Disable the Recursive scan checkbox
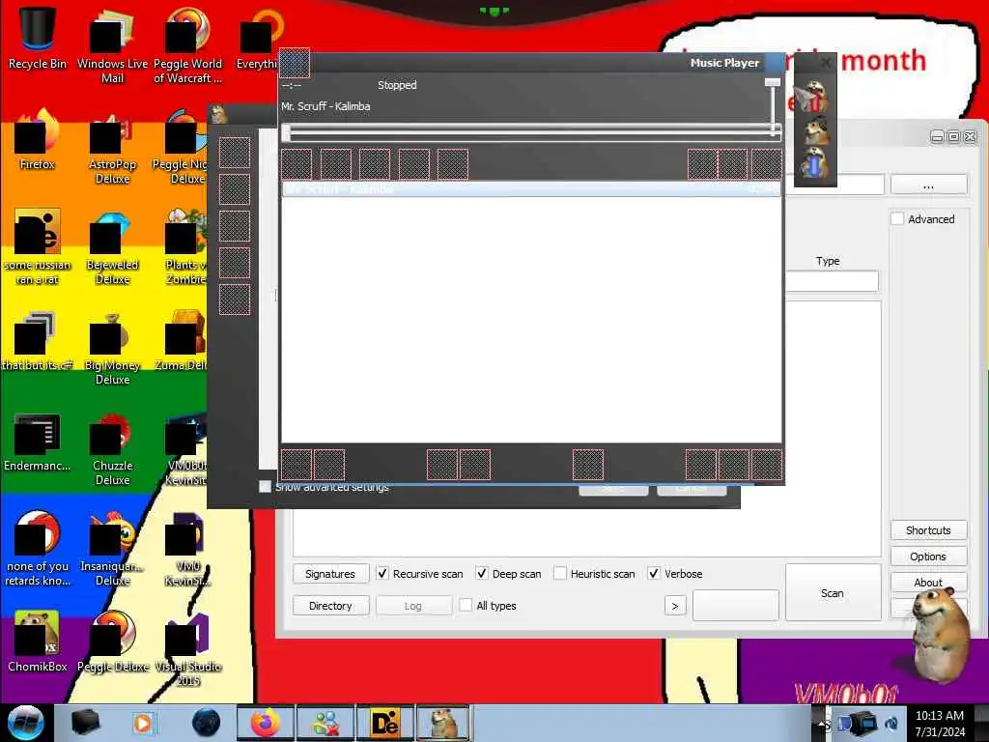The width and height of the screenshot is (989, 742). (382, 574)
